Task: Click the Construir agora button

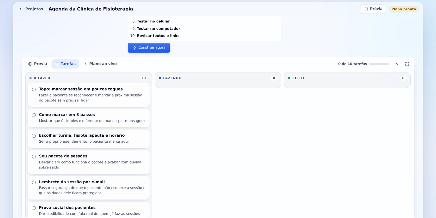Action: tap(149, 48)
